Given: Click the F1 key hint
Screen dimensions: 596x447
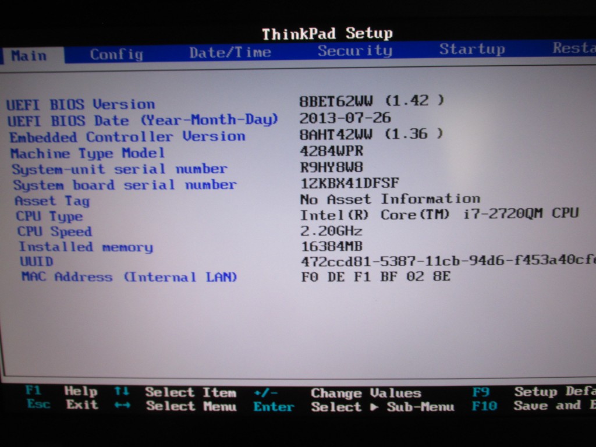Looking at the screenshot, I should [33, 391].
